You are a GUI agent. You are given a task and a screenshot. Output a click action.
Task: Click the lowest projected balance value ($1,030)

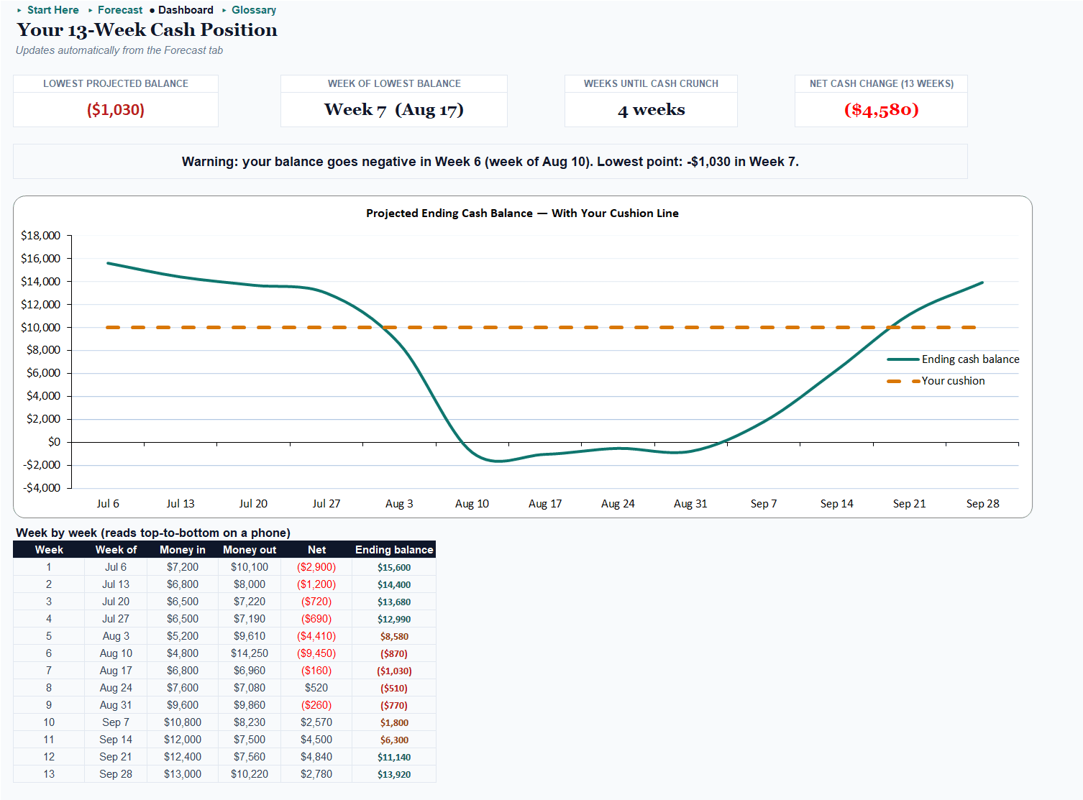click(x=116, y=109)
